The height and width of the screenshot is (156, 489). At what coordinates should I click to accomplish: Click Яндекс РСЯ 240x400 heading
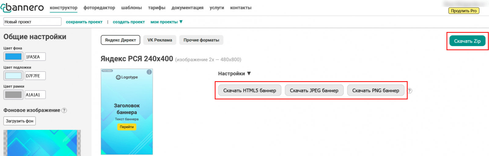(137, 59)
